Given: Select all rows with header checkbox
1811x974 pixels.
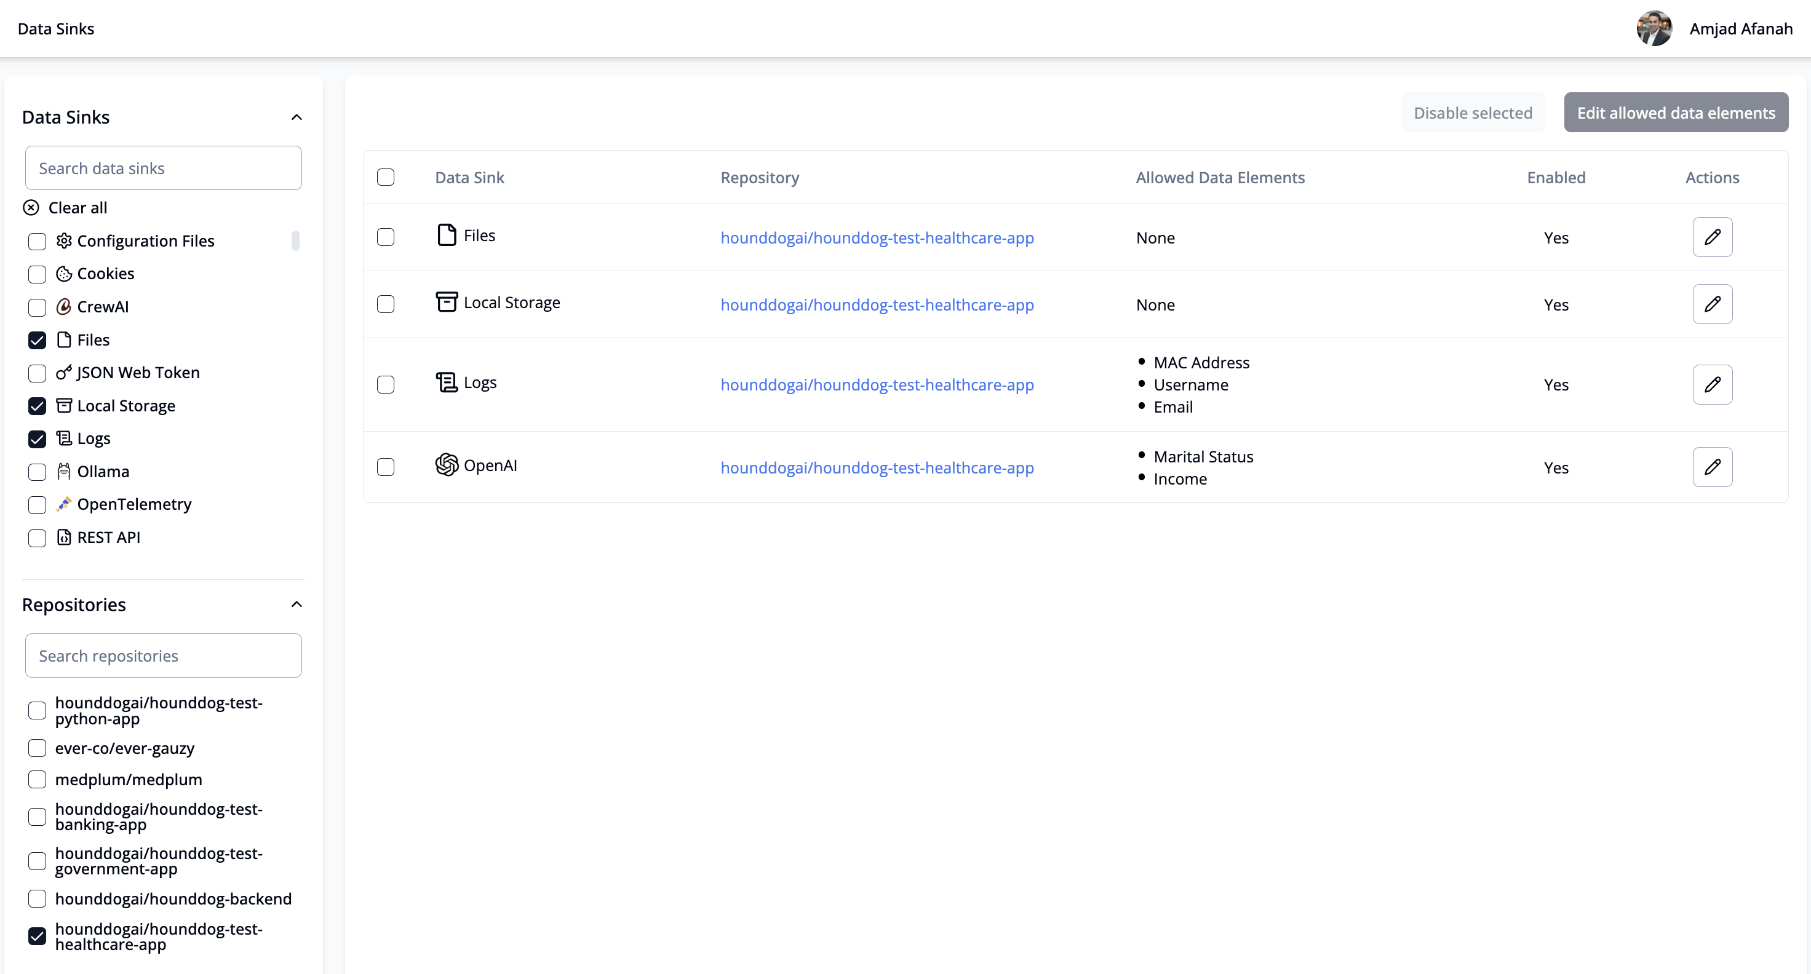Looking at the screenshot, I should (385, 177).
